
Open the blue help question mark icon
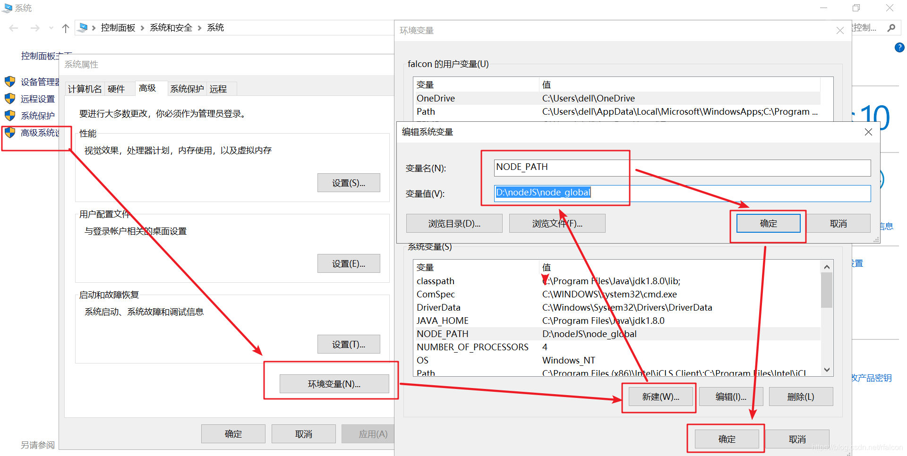point(899,47)
